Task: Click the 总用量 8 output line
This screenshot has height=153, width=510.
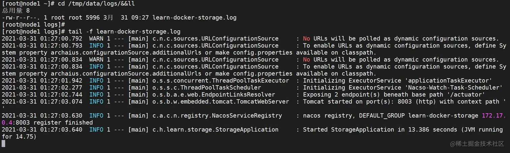Action: click(16, 11)
